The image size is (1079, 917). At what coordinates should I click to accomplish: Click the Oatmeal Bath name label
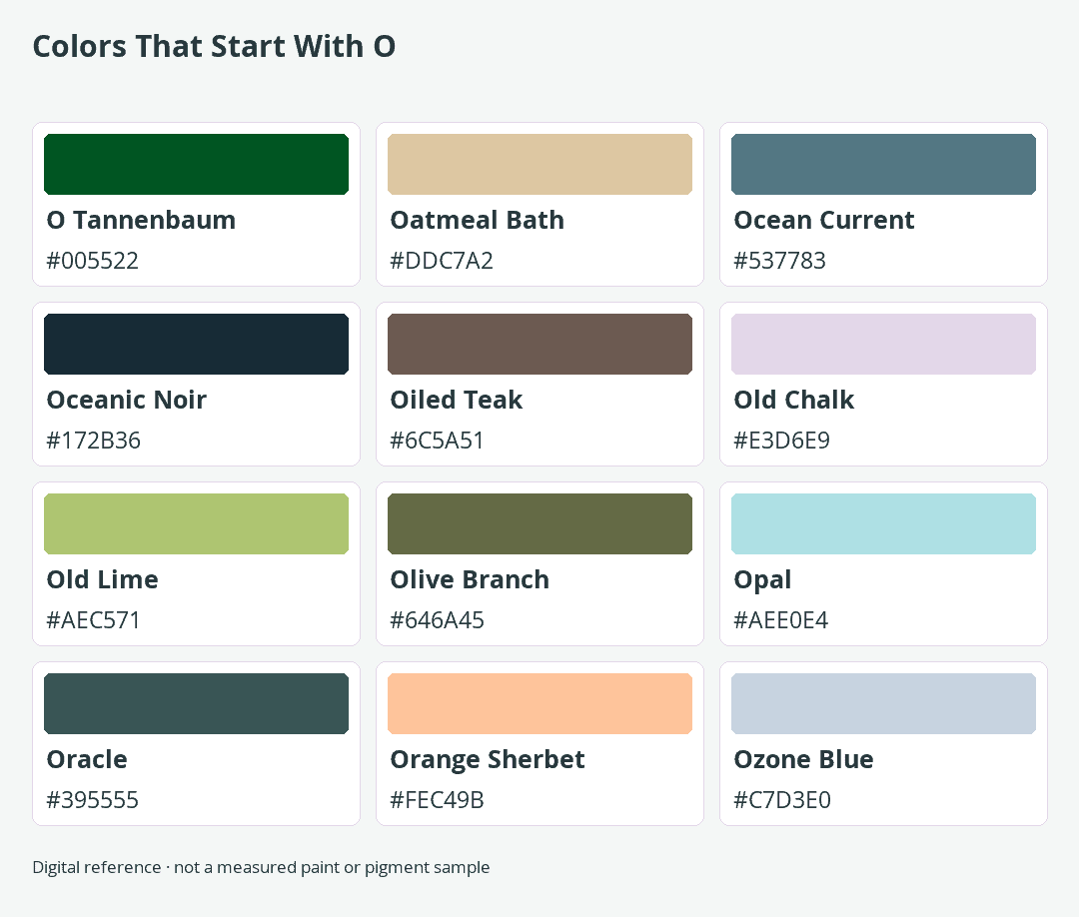(477, 220)
